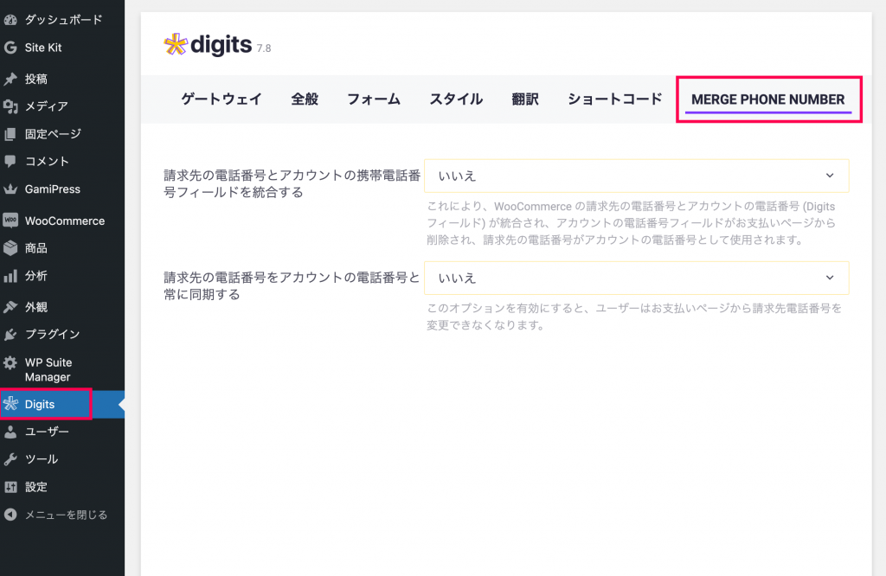
Task: Click the GamiPress crown icon
Action: (x=10, y=189)
